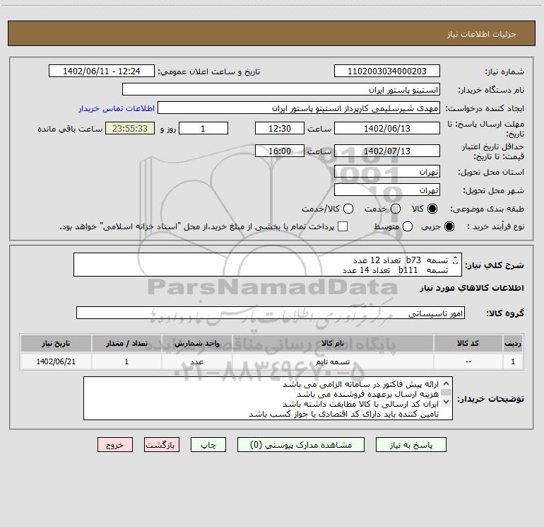
Task: Open the اطلاعات تماس خریدار link
Action: pyautogui.click(x=117, y=108)
